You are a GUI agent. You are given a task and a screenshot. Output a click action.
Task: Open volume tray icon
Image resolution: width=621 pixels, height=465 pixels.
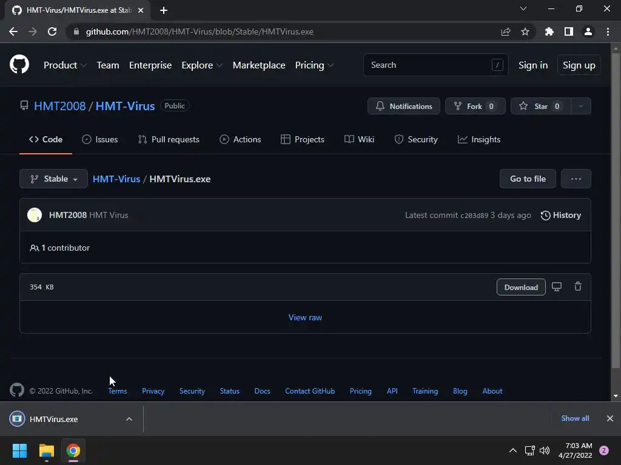click(545, 450)
